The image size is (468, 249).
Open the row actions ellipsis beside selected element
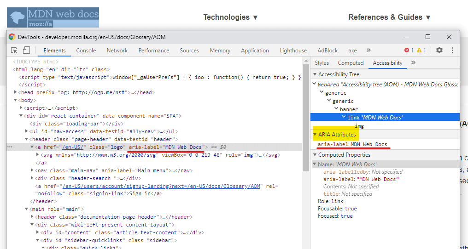(10, 147)
